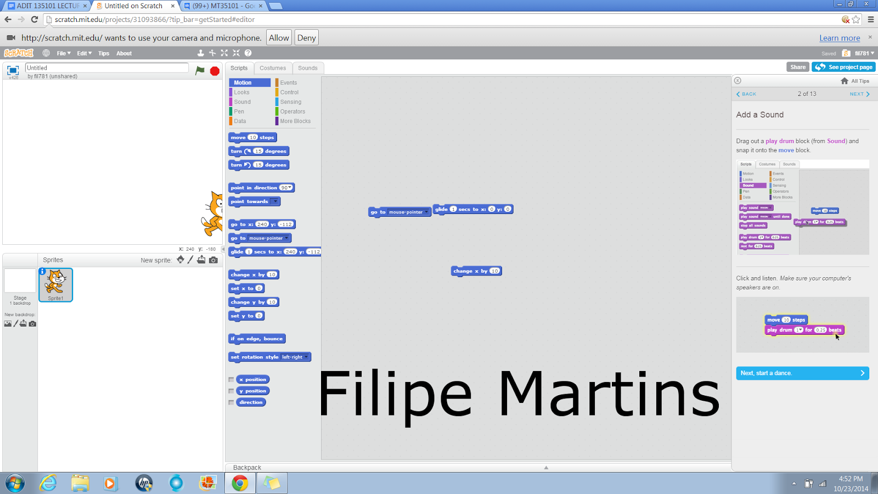Select the Scissors delete tool

point(212,53)
